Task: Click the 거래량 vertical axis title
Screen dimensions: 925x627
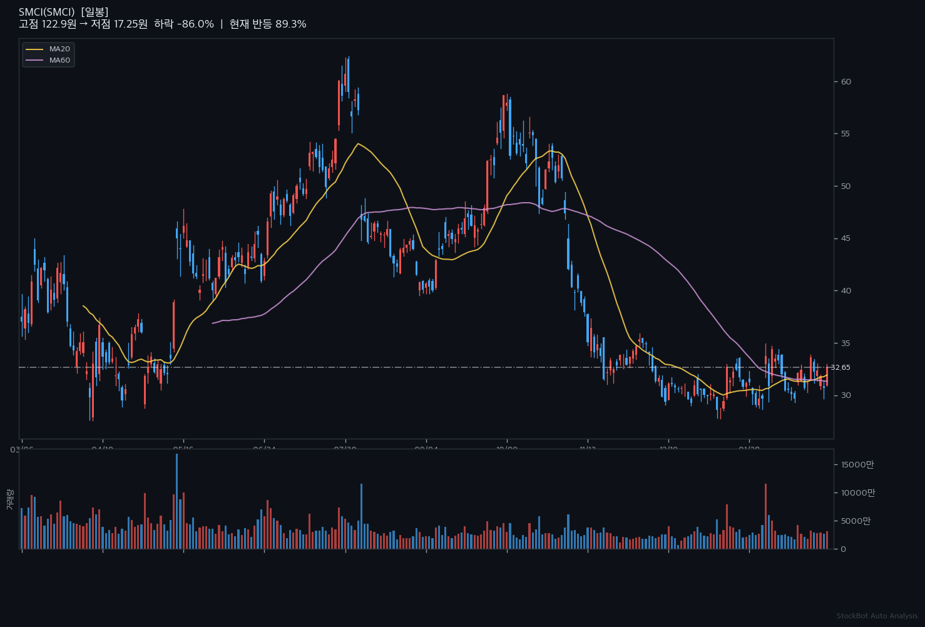Action: click(9, 499)
